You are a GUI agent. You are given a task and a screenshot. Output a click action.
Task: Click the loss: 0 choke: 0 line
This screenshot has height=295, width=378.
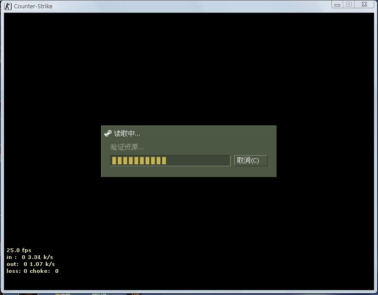click(32, 271)
